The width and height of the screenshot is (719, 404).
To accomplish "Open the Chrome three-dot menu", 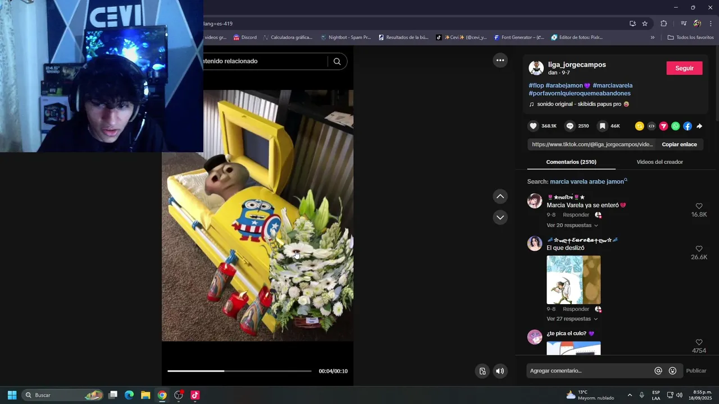I will tap(711, 24).
